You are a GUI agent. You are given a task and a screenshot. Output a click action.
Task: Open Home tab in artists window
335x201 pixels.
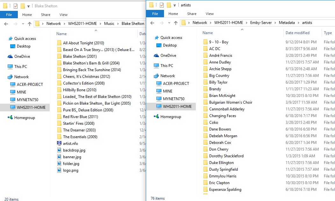pyautogui.click(x=173, y=14)
